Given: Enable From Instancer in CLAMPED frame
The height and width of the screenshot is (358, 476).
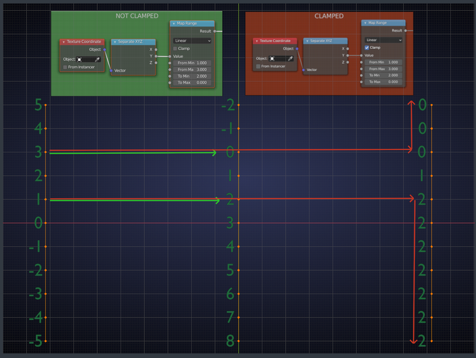Looking at the screenshot, I should coord(258,66).
